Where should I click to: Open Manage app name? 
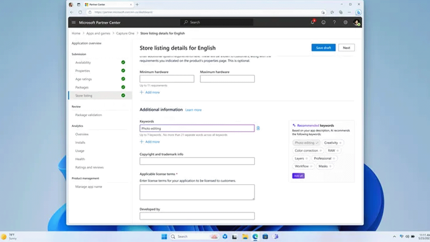tap(89, 187)
